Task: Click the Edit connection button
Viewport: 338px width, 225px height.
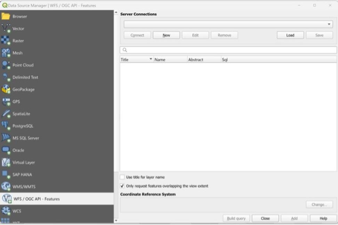Action: tap(195, 35)
